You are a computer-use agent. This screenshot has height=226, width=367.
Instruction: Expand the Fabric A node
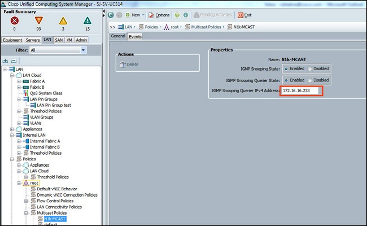tap(19, 81)
